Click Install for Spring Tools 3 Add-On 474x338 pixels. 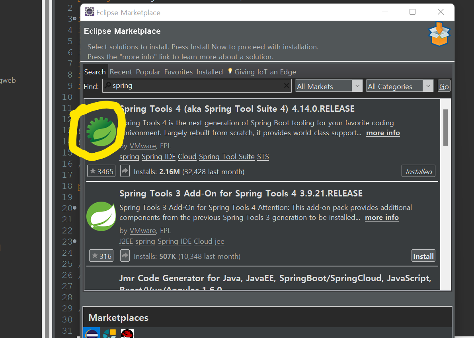point(423,256)
